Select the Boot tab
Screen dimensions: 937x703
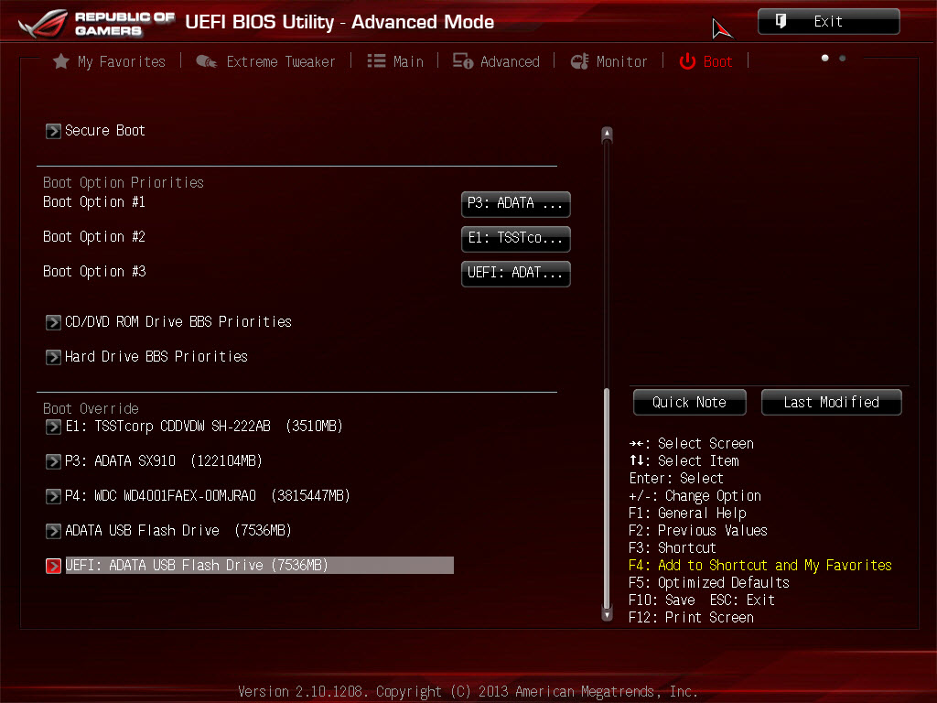click(x=705, y=61)
